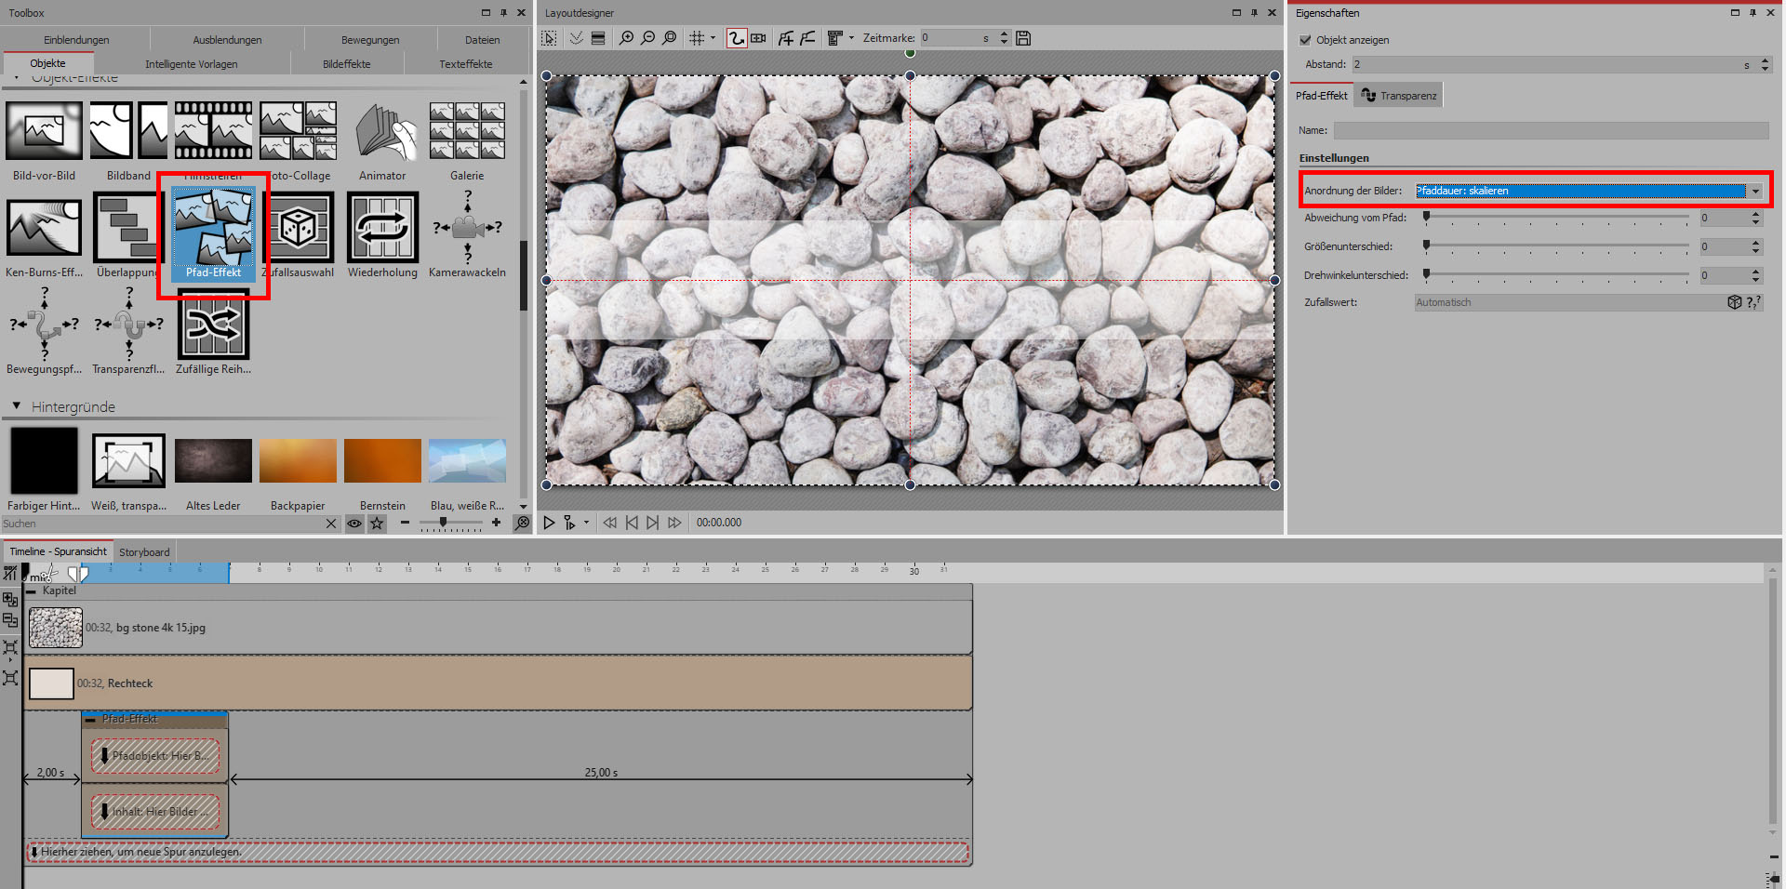Image resolution: width=1786 pixels, height=889 pixels.
Task: Click the Zufallsauswahl dice icon
Action: tap(299, 228)
